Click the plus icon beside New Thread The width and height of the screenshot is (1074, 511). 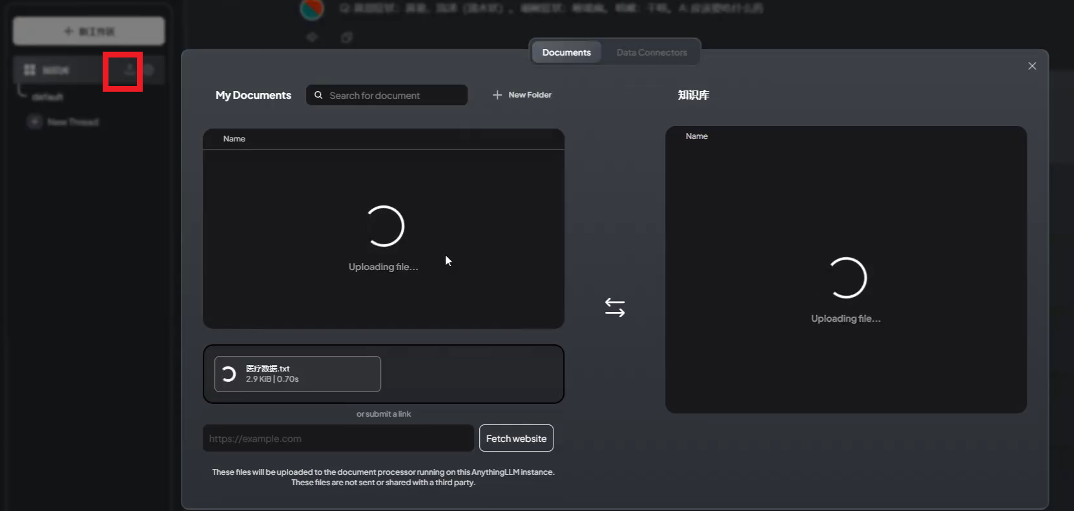(x=34, y=121)
